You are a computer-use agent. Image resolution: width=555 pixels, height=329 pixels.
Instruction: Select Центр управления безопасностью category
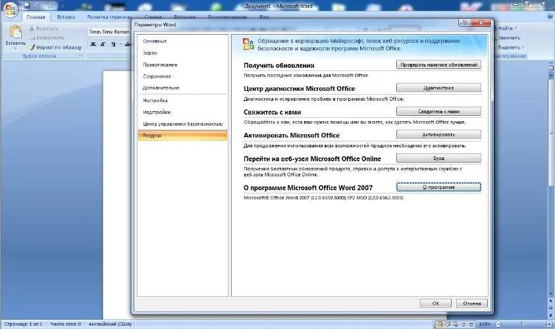click(182, 124)
